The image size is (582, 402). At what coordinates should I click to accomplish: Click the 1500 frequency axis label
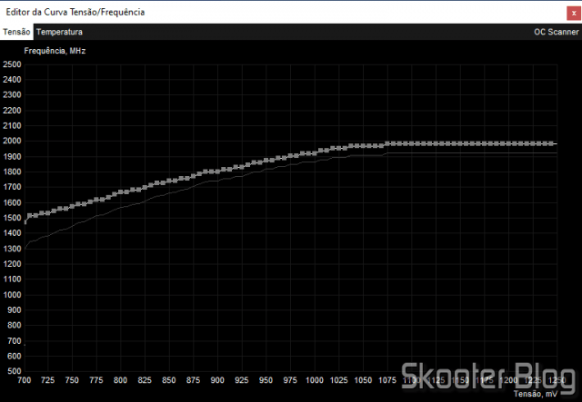click(x=12, y=218)
